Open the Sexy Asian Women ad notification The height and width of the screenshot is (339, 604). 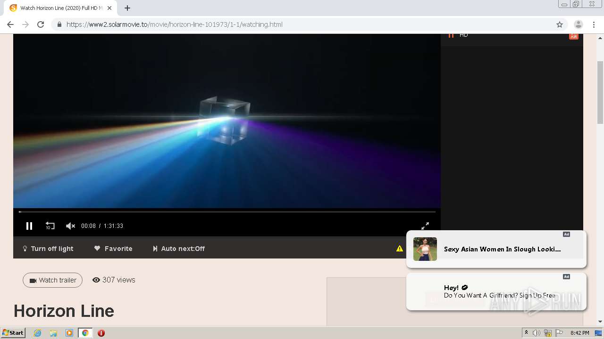click(496, 249)
